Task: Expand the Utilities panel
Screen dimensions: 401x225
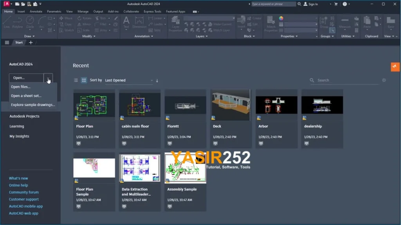Action: tap(348, 36)
